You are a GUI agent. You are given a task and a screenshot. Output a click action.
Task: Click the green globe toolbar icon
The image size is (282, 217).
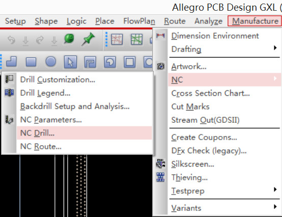pos(69,39)
